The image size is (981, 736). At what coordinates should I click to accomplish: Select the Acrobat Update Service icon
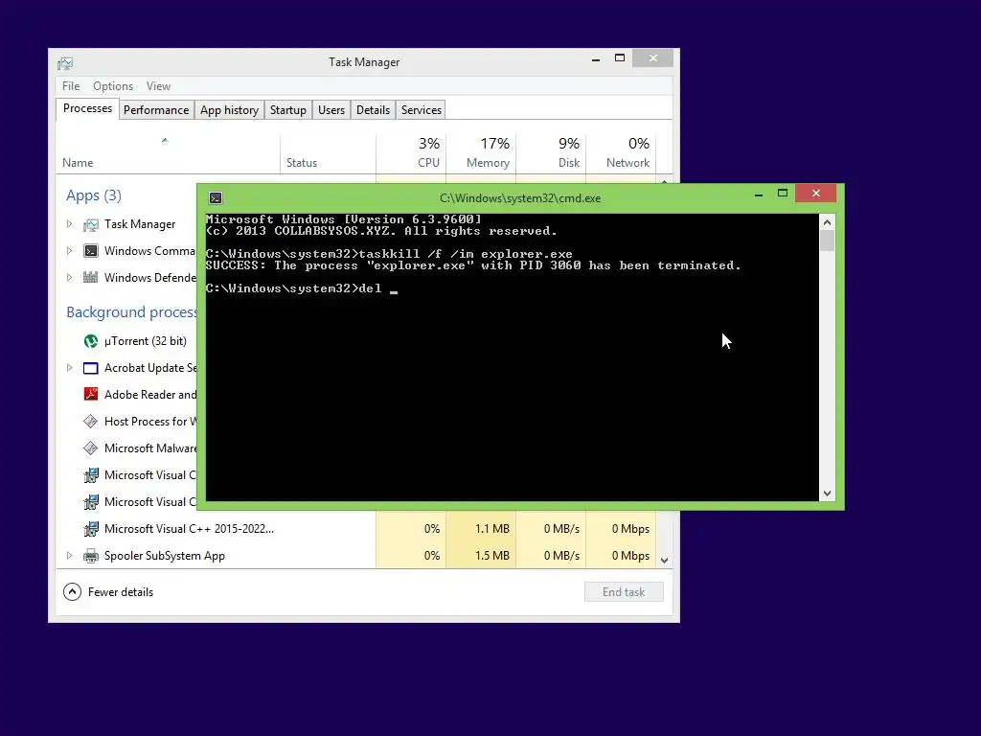pos(91,368)
